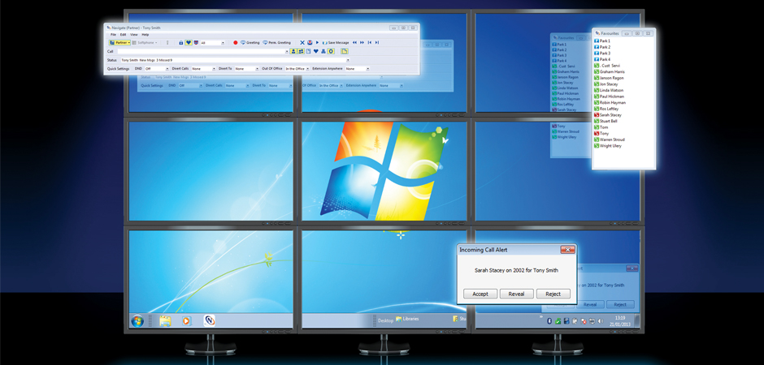Viewport: 764px width, 365px height.
Task: Select Park 2 in Favourites window
Action: pos(602,47)
